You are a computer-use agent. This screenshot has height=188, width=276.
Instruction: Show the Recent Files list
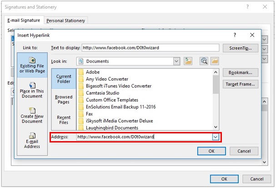(64, 120)
